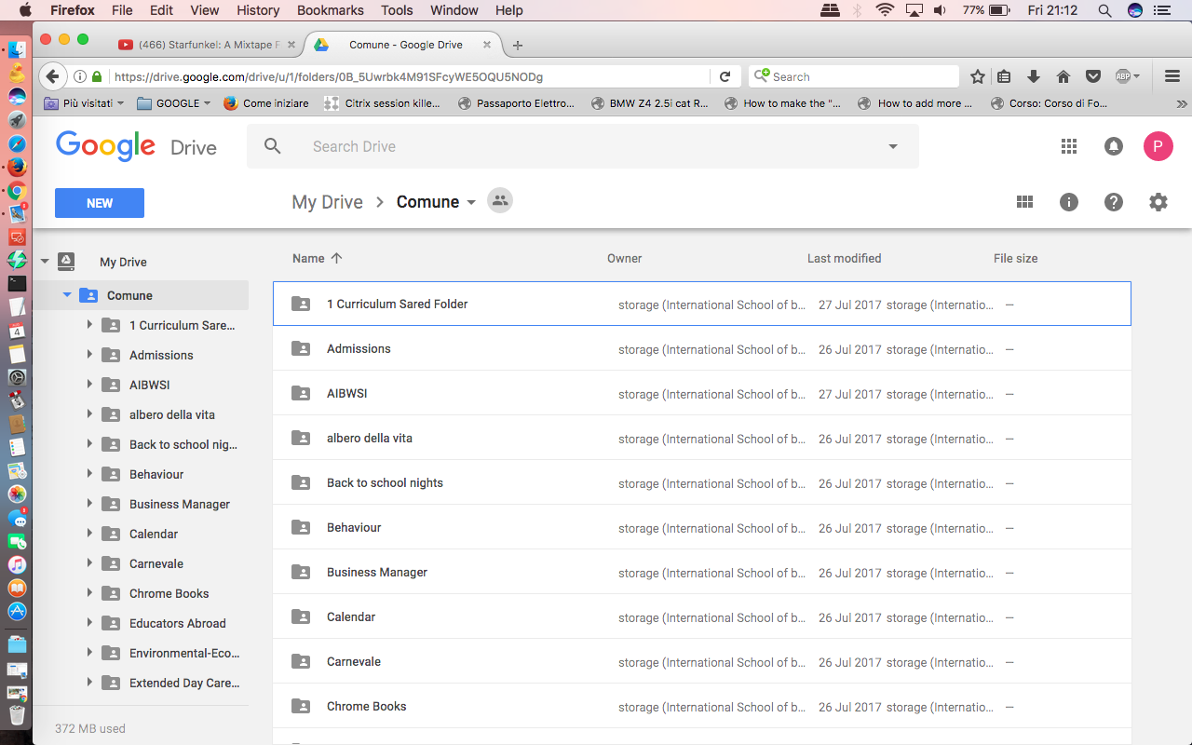Expand the Calendar folder in sidebar
This screenshot has height=745, width=1192.
click(89, 534)
